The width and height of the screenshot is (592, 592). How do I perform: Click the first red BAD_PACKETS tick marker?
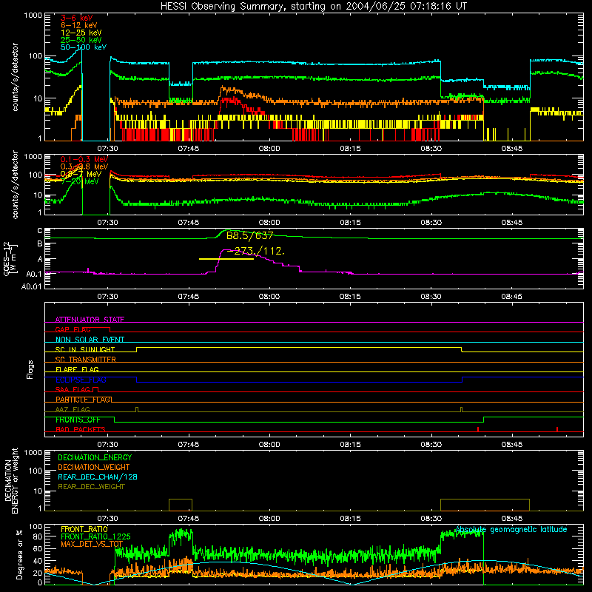tap(478, 429)
